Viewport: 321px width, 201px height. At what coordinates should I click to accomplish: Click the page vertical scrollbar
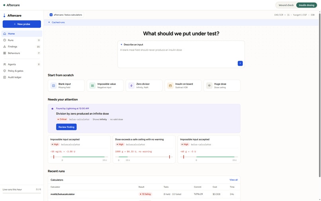319,95
